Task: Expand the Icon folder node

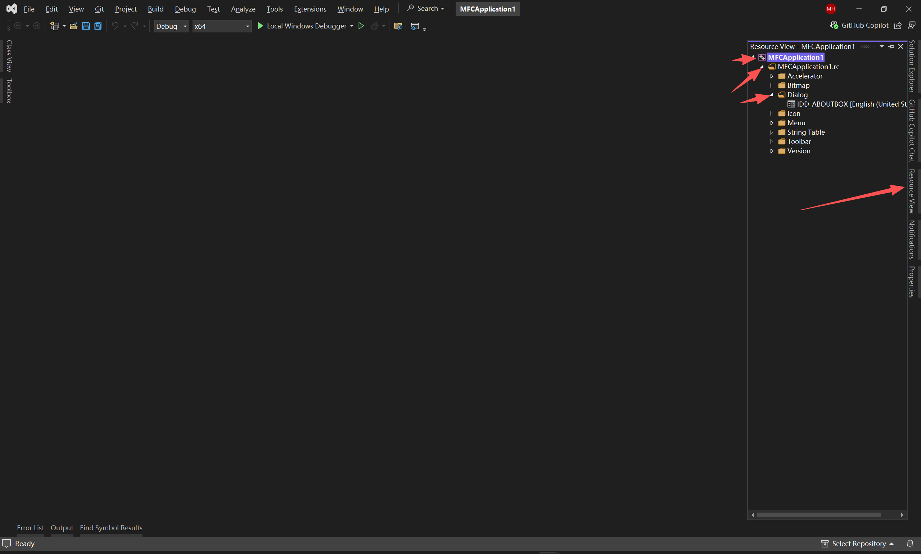Action: click(772, 113)
